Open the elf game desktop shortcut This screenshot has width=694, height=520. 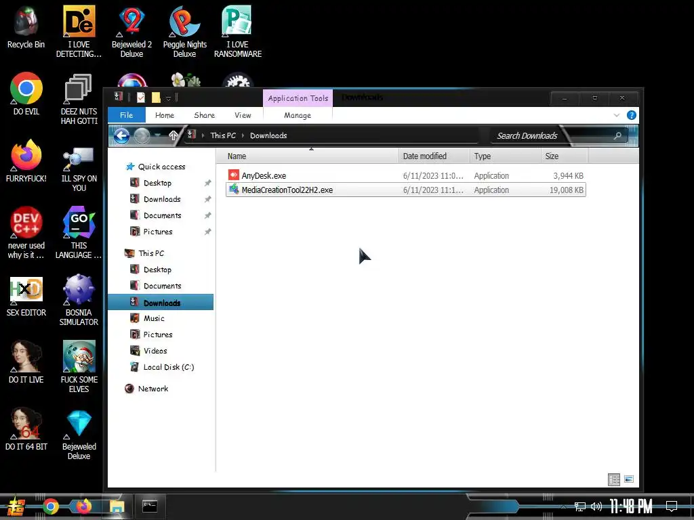79,366
